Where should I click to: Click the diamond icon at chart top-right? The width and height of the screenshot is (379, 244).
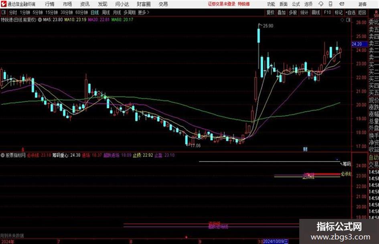[x=342, y=20]
